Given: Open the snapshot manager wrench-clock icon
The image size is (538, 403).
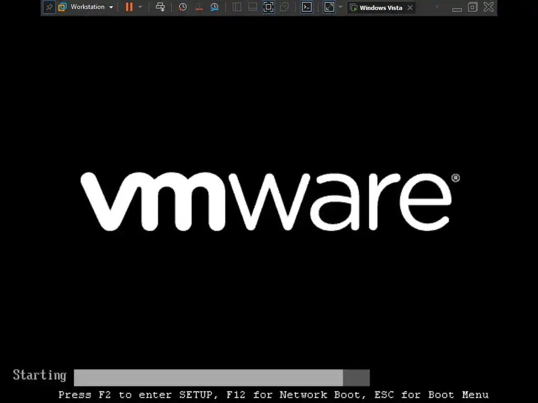Looking at the screenshot, I should pyautogui.click(x=214, y=7).
